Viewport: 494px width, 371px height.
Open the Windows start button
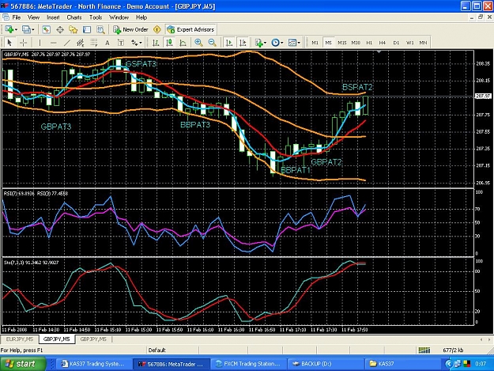[23, 364]
